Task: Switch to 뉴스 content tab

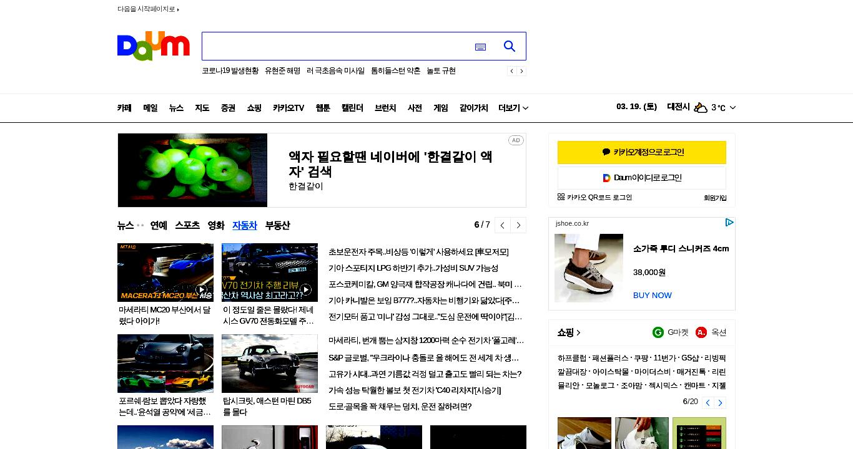Action: (126, 225)
